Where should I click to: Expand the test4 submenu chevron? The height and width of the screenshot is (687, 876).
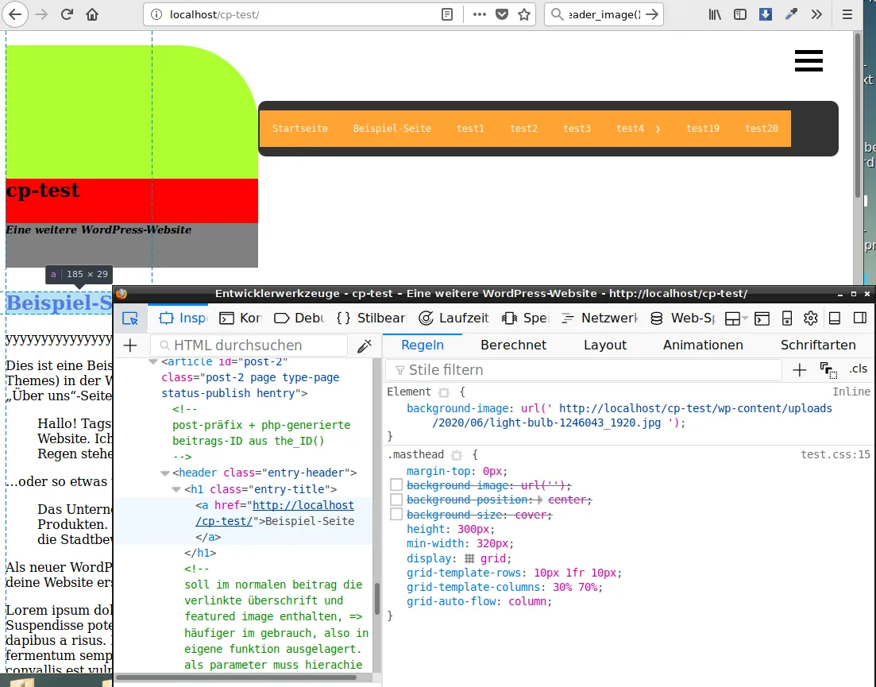pos(658,129)
